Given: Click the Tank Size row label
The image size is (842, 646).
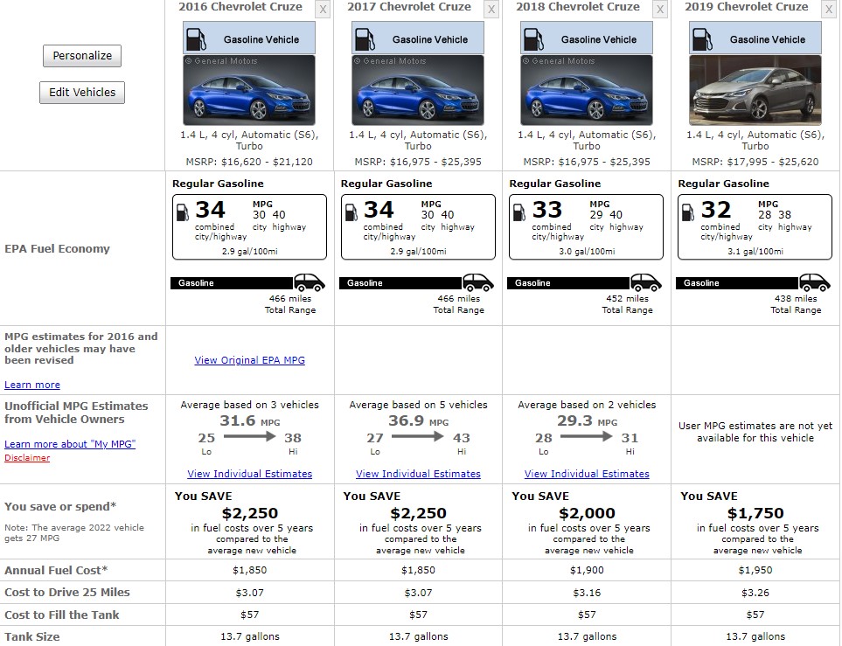Looking at the screenshot, I should pos(32,637).
